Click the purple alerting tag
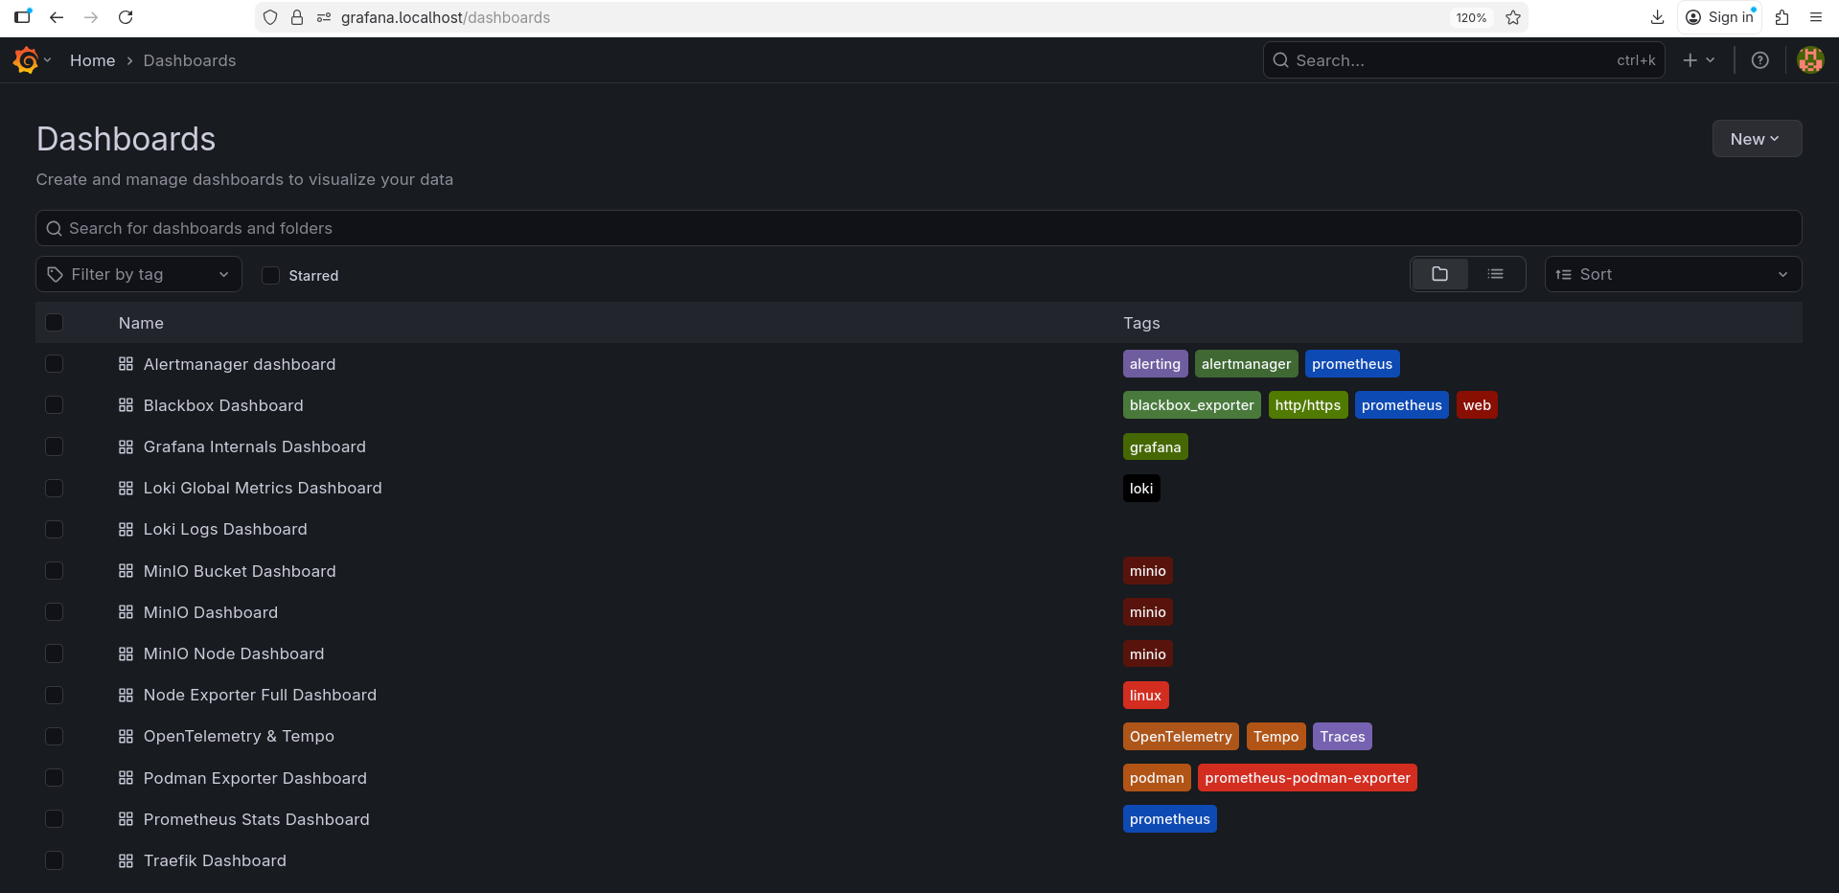Screen dimensions: 1839x893 point(1155,364)
